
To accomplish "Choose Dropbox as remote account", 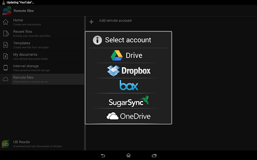I will pyautogui.click(x=128, y=71).
